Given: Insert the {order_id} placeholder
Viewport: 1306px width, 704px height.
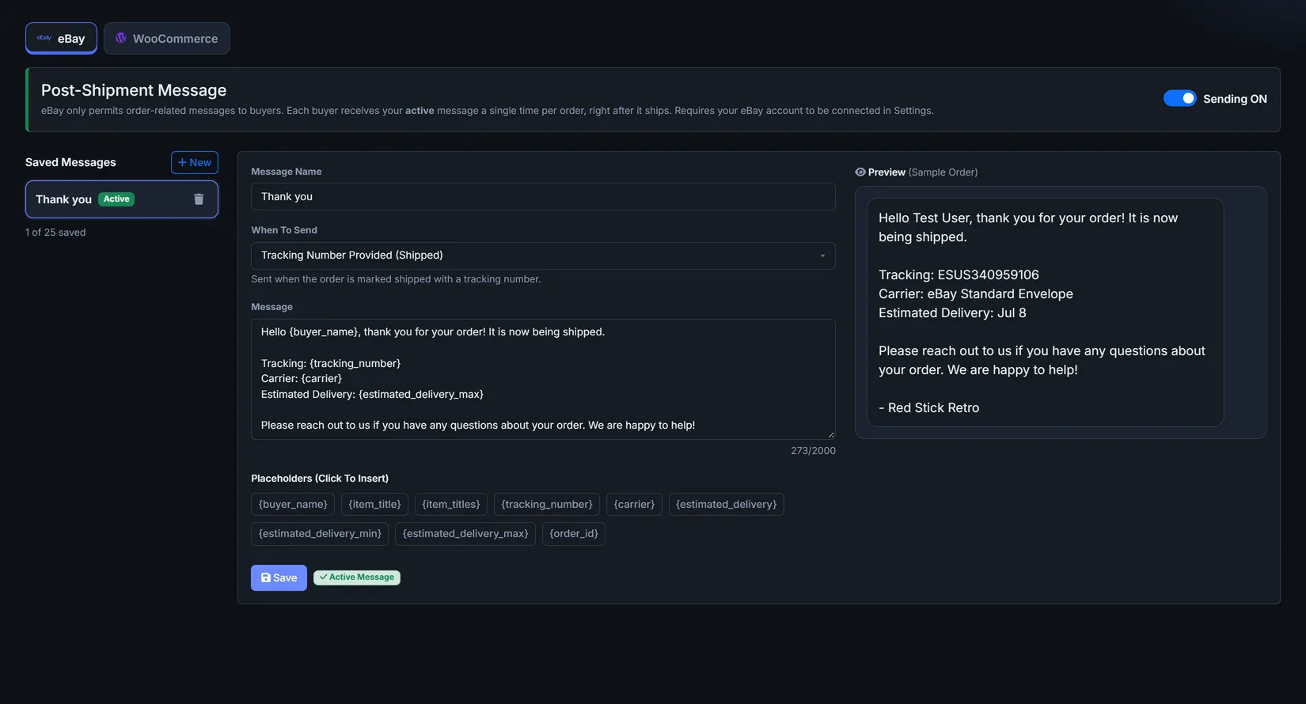Looking at the screenshot, I should (574, 533).
